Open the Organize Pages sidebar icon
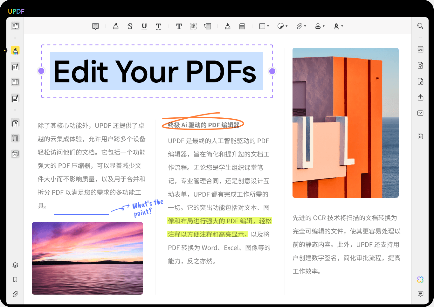 tap(15, 82)
